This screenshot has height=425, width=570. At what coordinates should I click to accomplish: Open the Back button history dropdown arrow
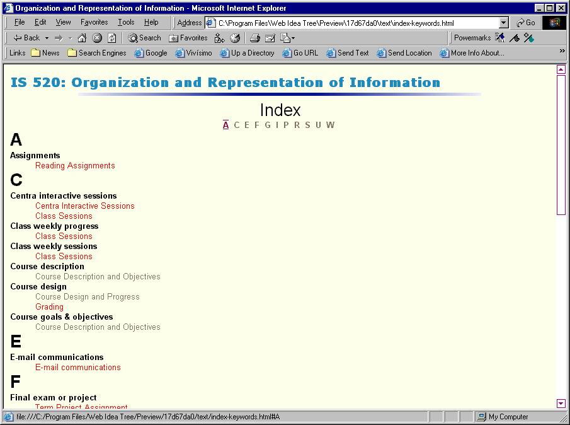(47, 38)
